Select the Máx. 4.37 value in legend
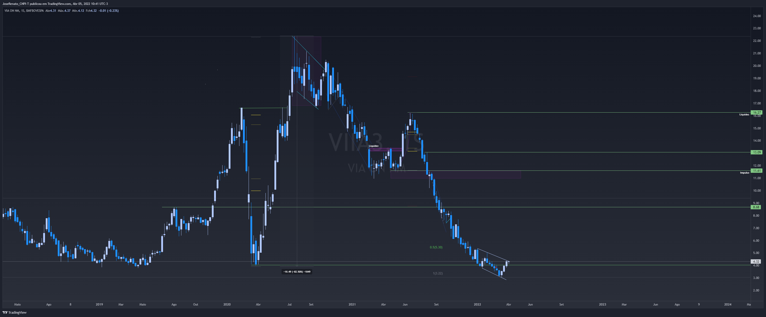The width and height of the screenshot is (766, 317). point(64,11)
